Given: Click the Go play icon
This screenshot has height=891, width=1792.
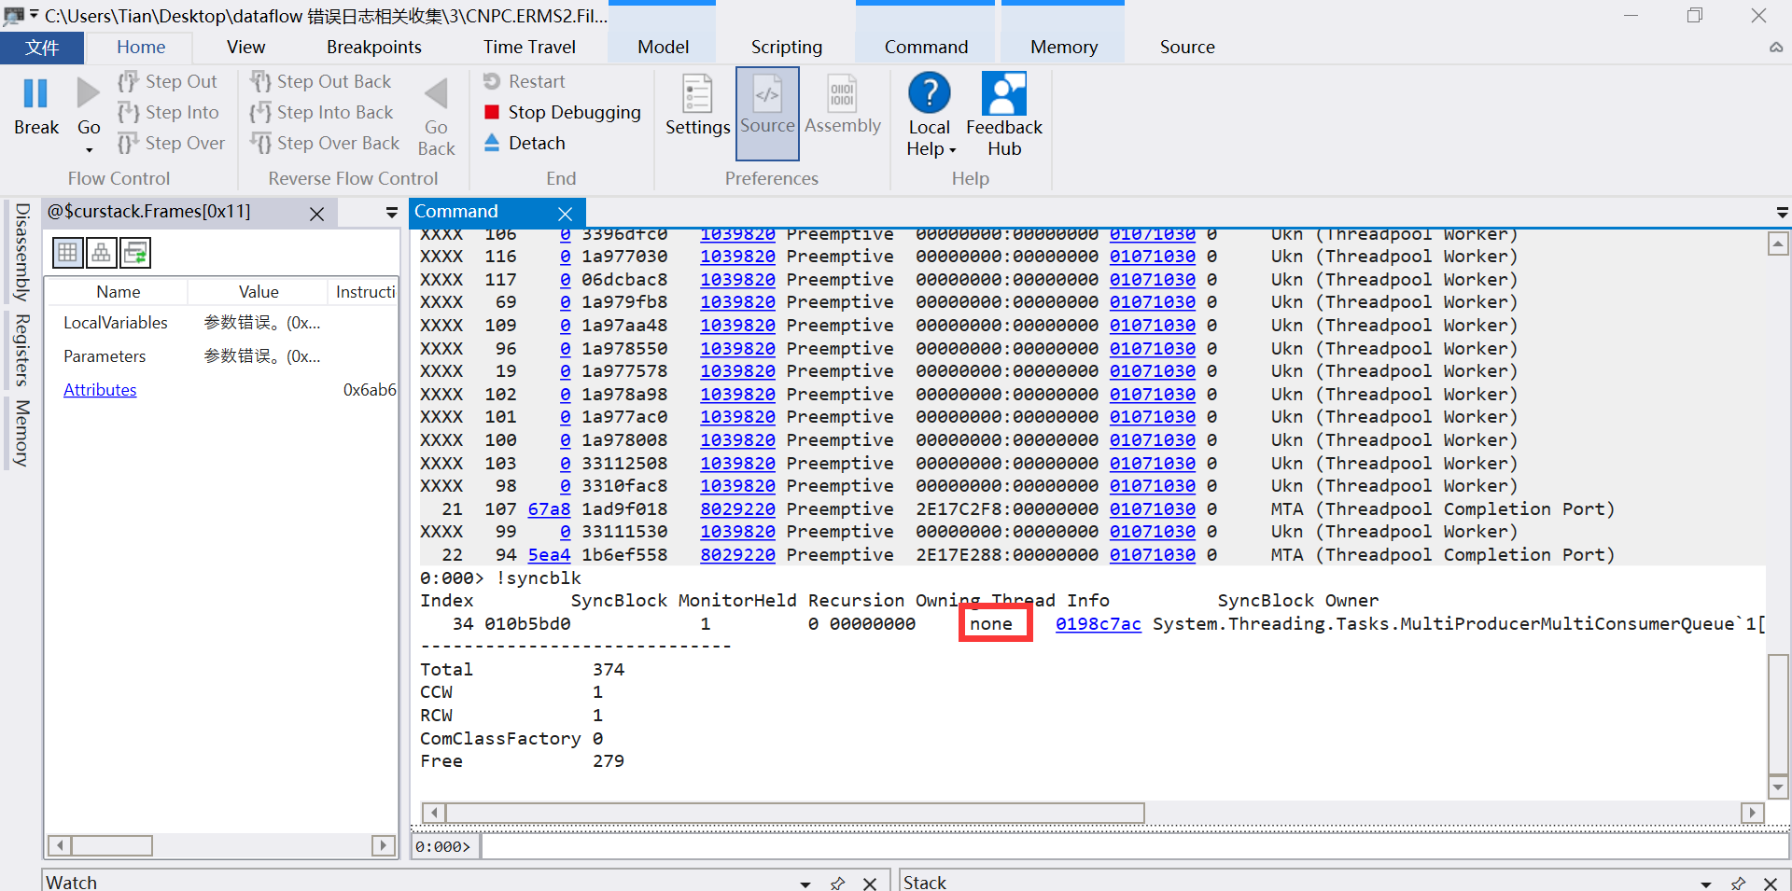Looking at the screenshot, I should [x=89, y=94].
